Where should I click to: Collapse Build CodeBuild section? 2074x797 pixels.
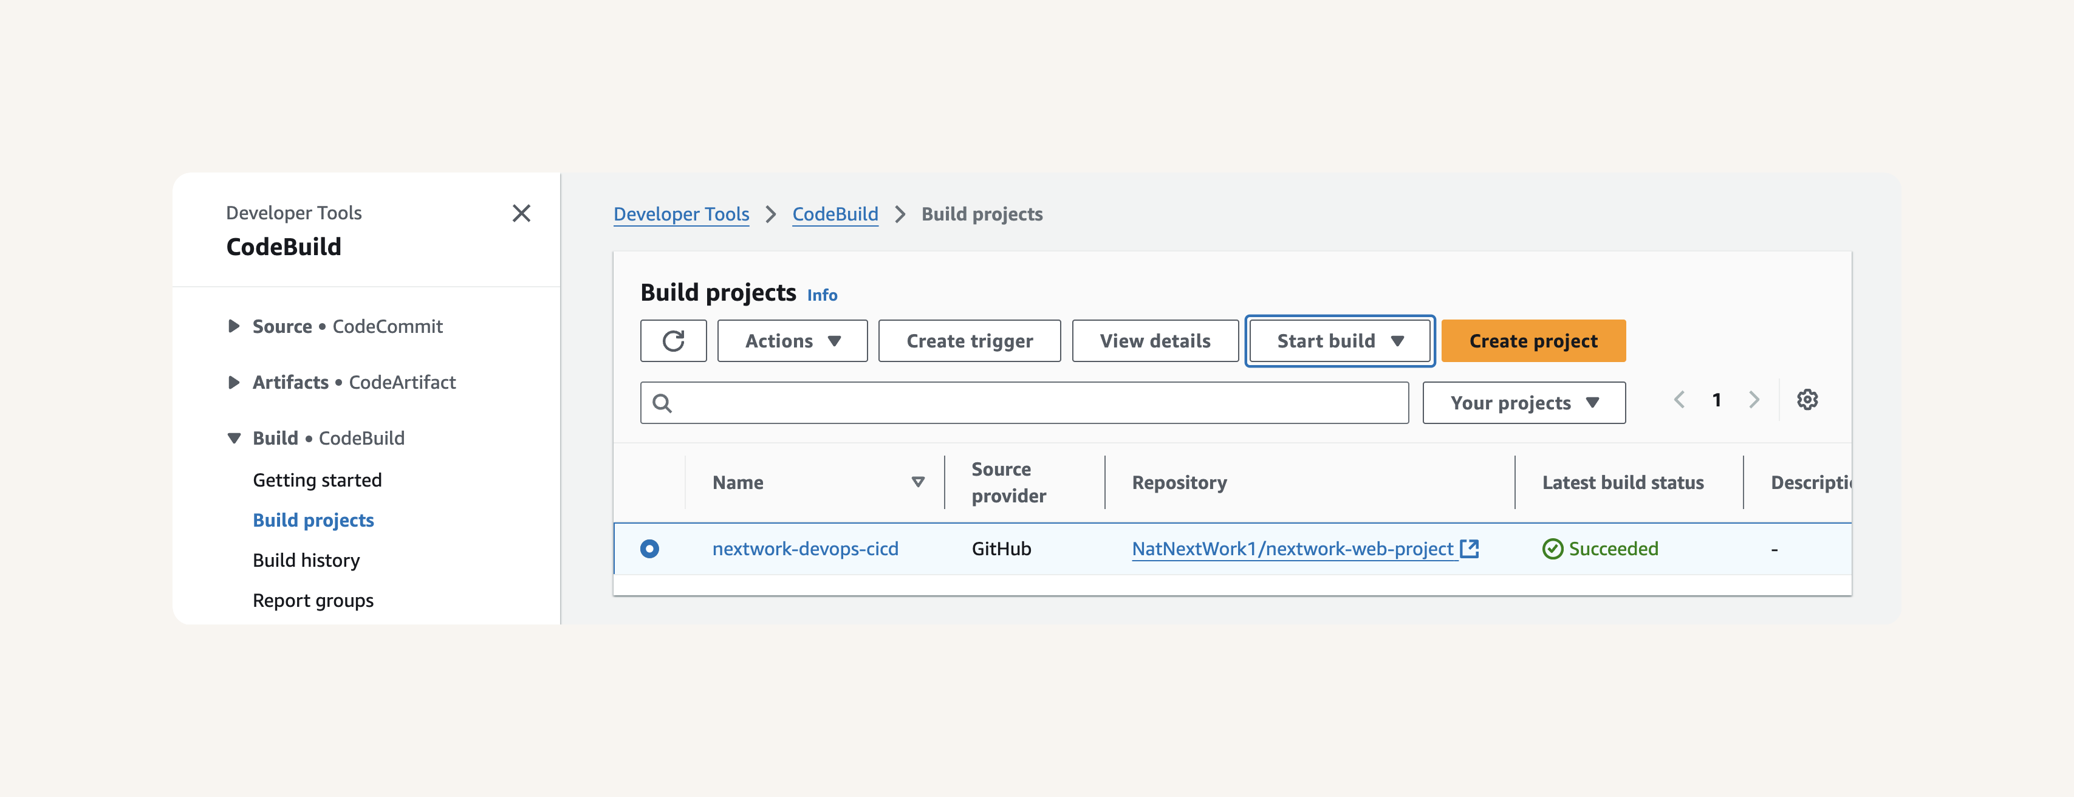point(233,438)
